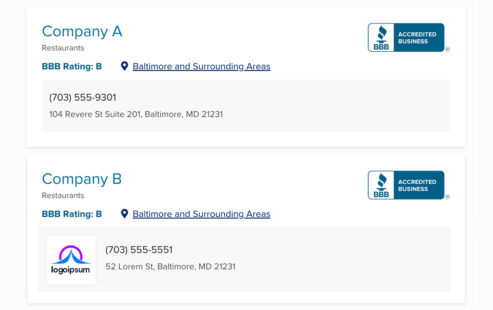The width and height of the screenshot is (493, 310).
Task: Select the 104 Revere St Suite 201 address
Action: [136, 114]
